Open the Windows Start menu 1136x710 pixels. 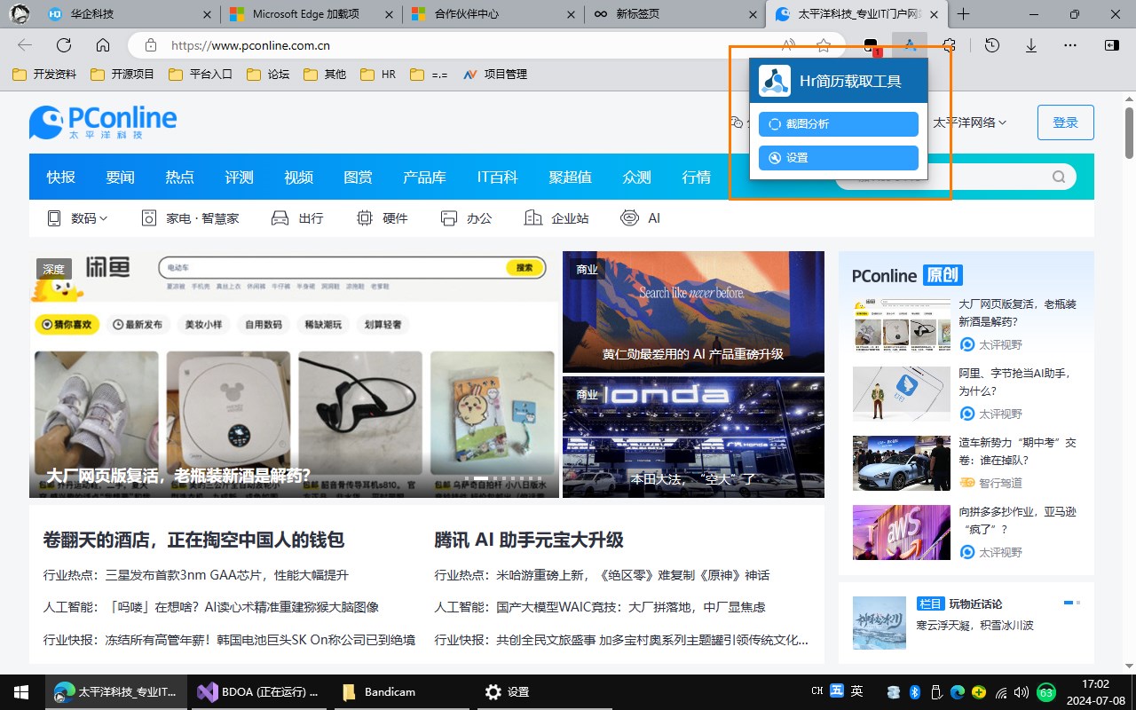pyautogui.click(x=21, y=691)
